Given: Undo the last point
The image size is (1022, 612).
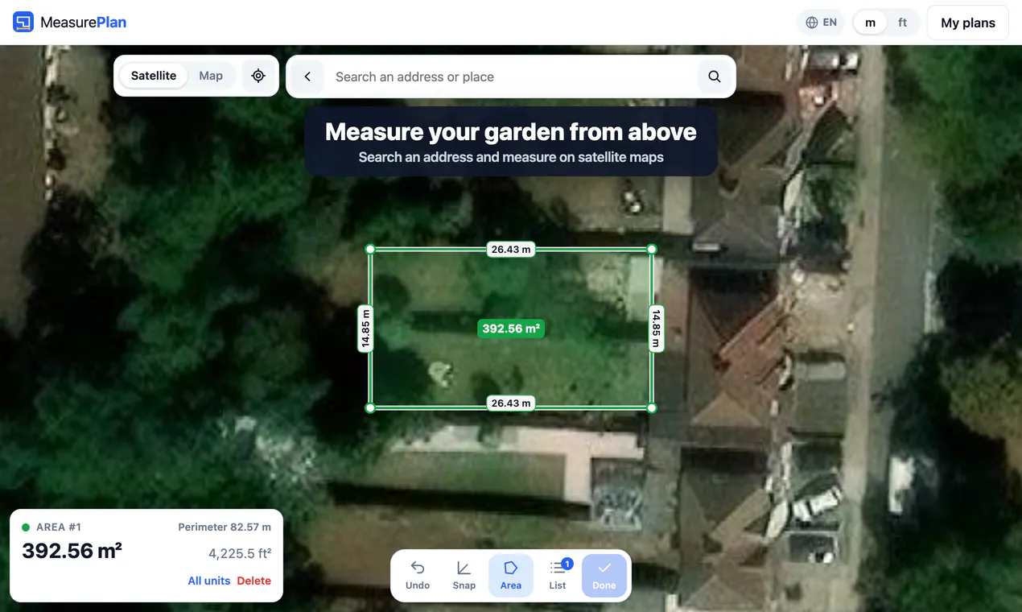Looking at the screenshot, I should coord(418,576).
